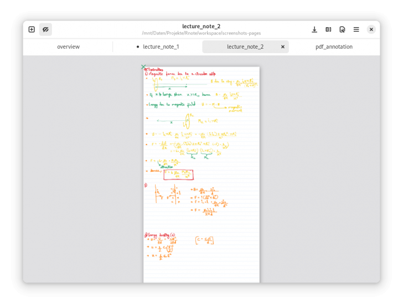Close the lecture_note_2 tab

coord(283,47)
